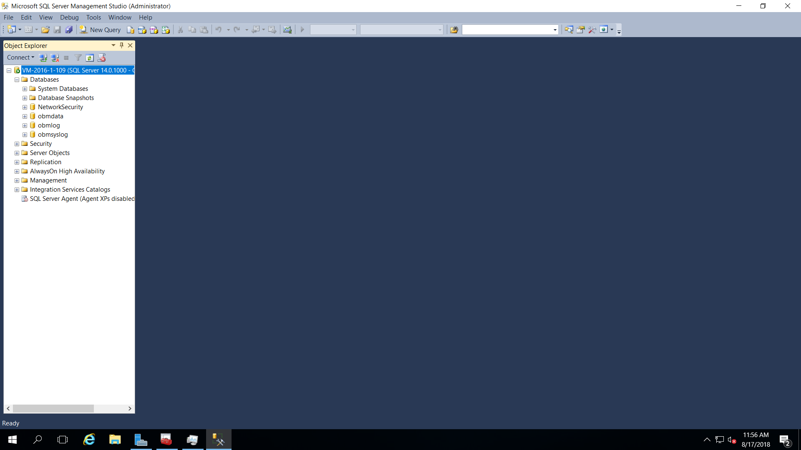Click the Analysis Services XMLA Query icon
The width and height of the screenshot is (801, 450).
tap(166, 30)
